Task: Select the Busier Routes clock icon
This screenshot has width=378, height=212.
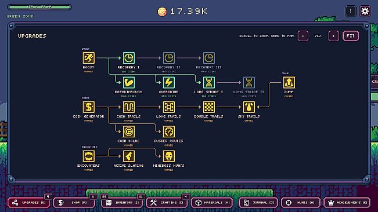Action: coord(168,131)
